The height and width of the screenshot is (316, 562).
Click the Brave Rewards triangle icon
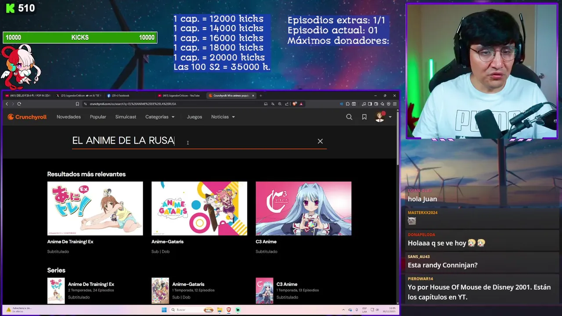point(301,104)
